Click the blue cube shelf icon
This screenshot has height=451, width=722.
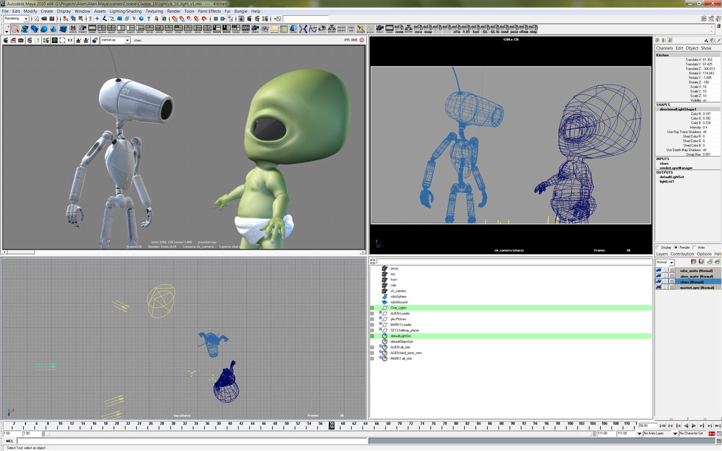63,29
